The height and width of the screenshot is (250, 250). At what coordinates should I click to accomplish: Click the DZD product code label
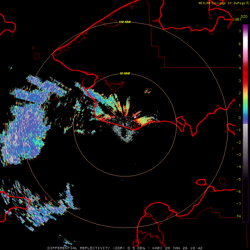point(244,17)
